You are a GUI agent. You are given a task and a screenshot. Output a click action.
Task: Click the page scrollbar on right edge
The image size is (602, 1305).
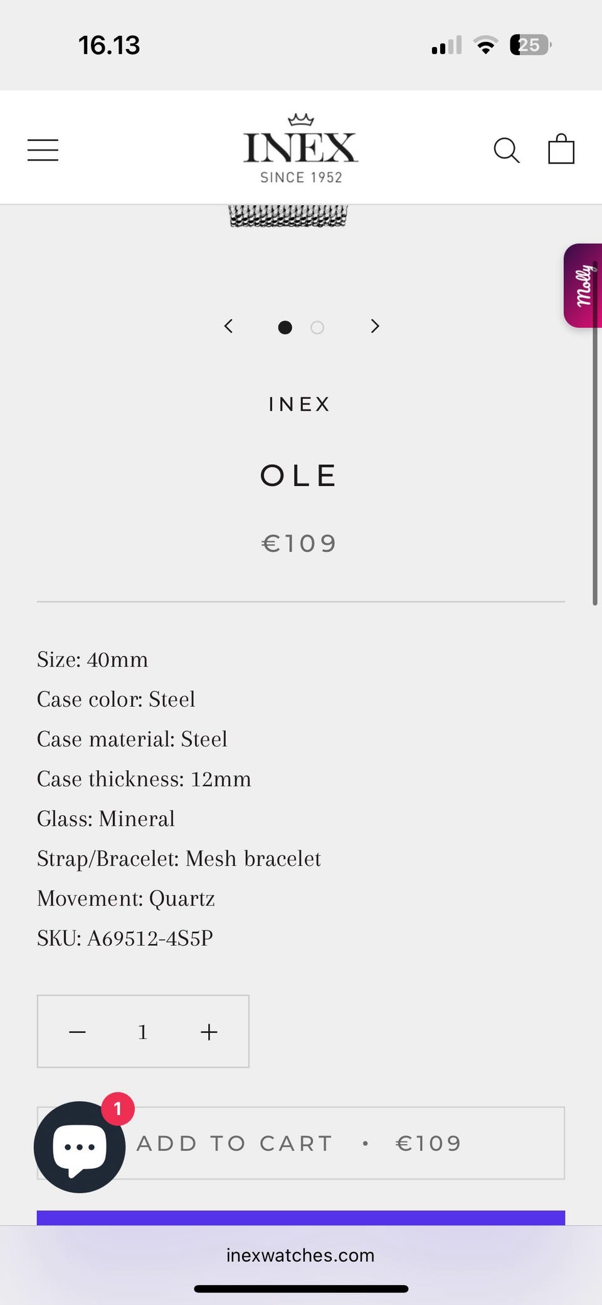pos(594,439)
